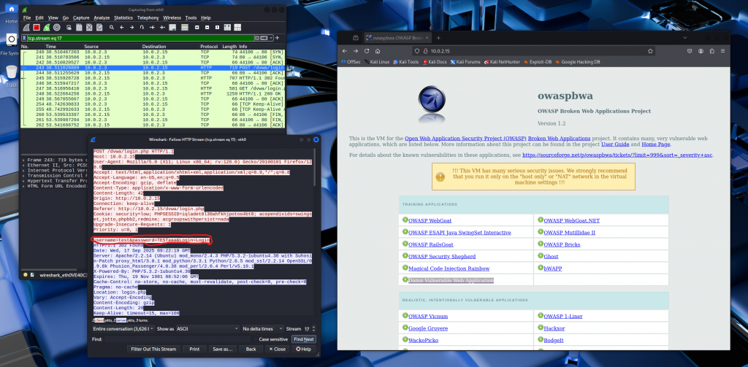Open Show as ASCII dropdown
Image resolution: width=748 pixels, height=367 pixels.
click(207, 329)
